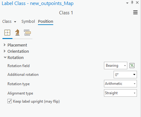
Task: Click inside the Additional rotation value field
Action: [x=123, y=75]
